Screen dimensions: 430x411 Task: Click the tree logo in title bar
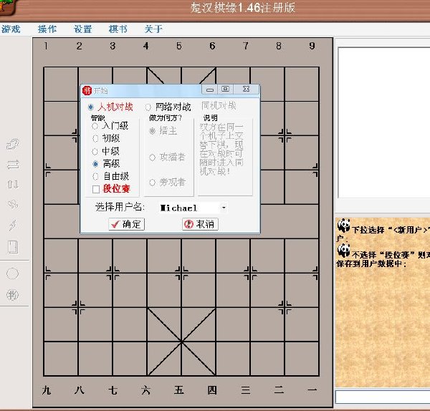(6, 7)
